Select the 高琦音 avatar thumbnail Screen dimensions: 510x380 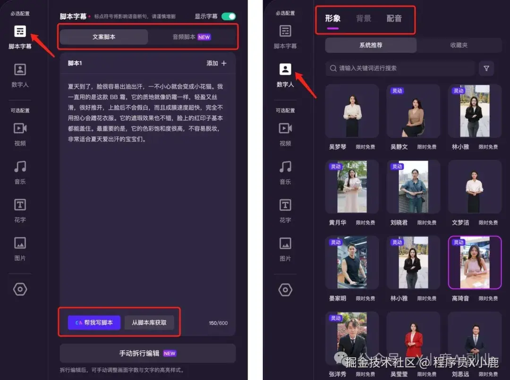pos(475,262)
